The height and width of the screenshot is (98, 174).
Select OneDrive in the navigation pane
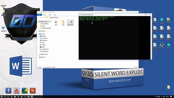click(x=43, y=31)
